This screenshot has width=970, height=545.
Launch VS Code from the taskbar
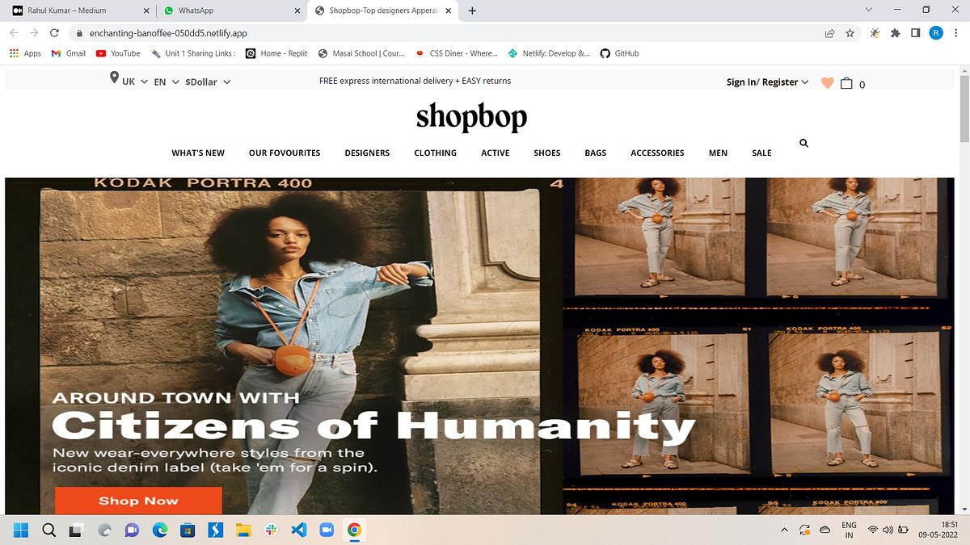click(297, 530)
